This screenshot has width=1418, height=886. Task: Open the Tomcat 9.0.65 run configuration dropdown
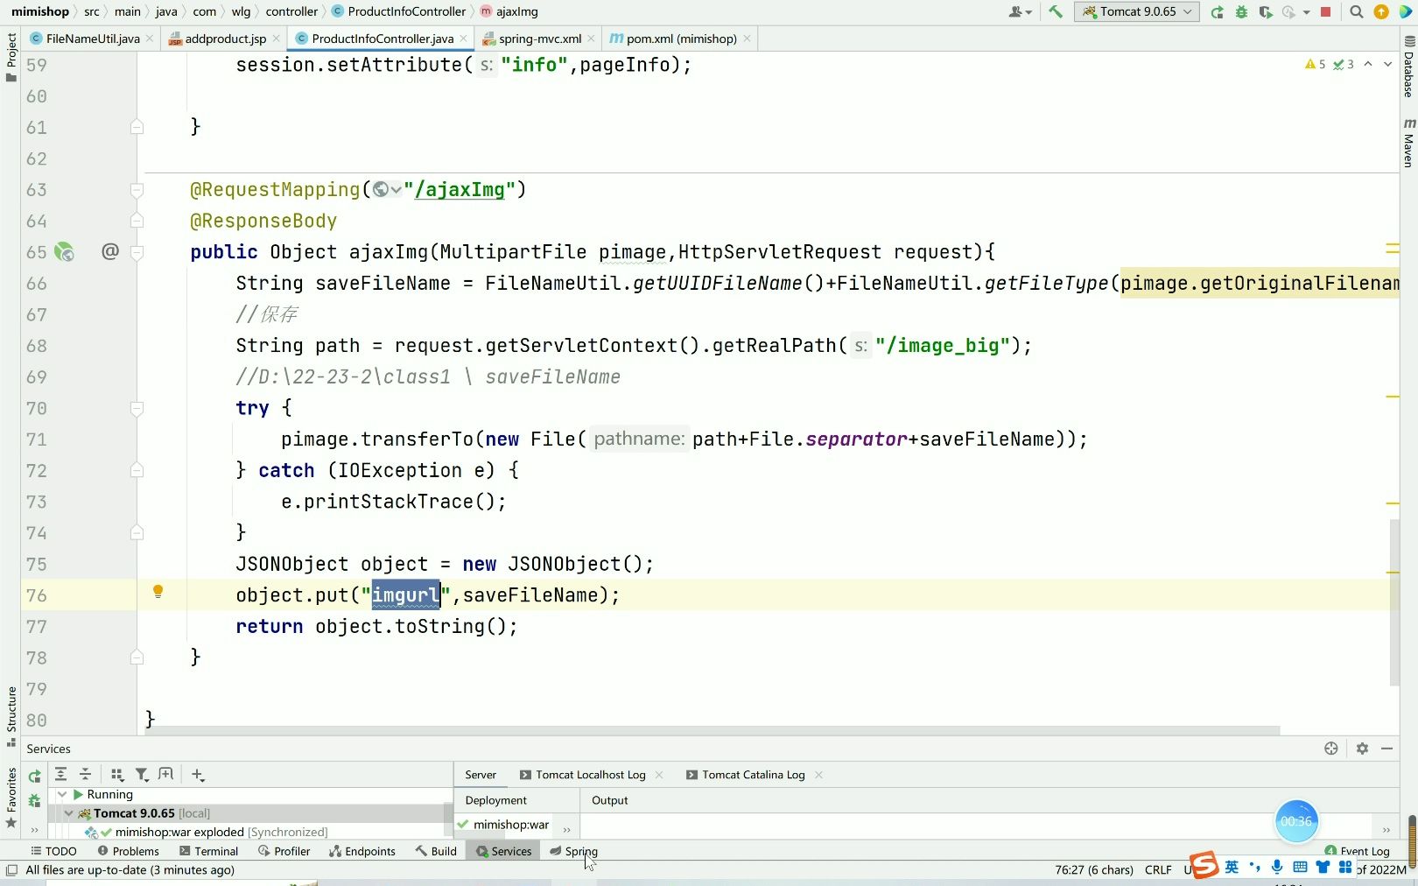[1136, 11]
